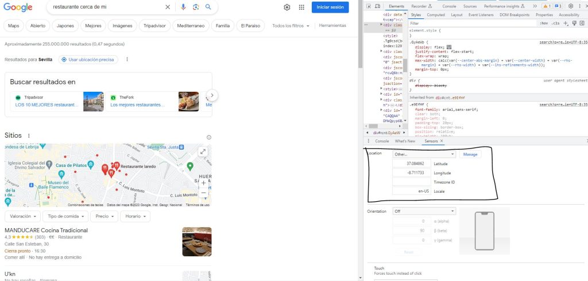Screen dimensions: 588x281
Task: Click the voice search microphone icon
Action: [183, 7]
